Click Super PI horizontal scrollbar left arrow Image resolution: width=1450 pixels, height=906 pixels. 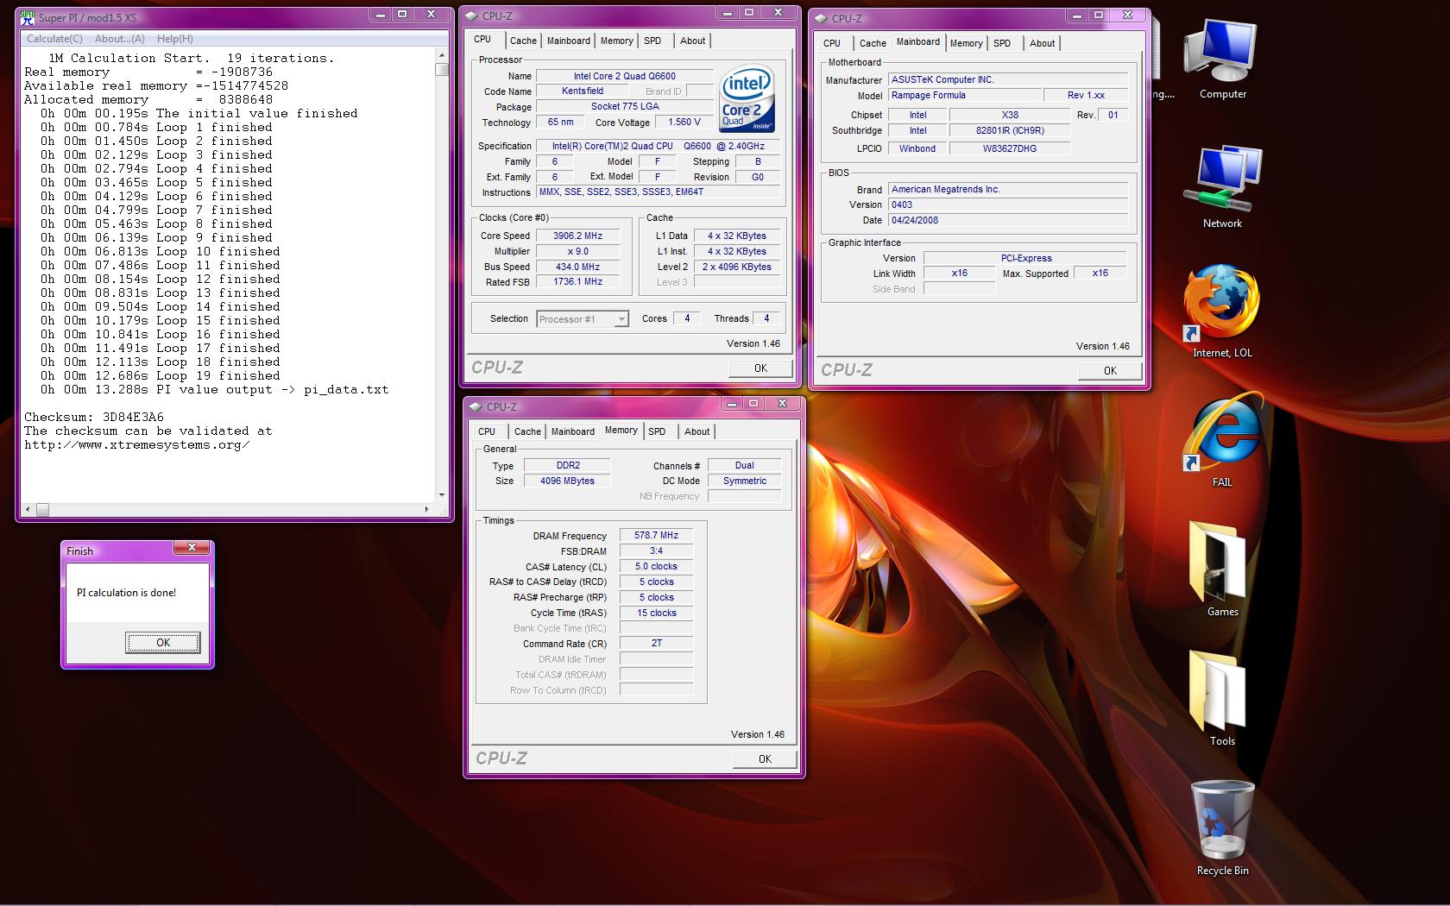(28, 509)
